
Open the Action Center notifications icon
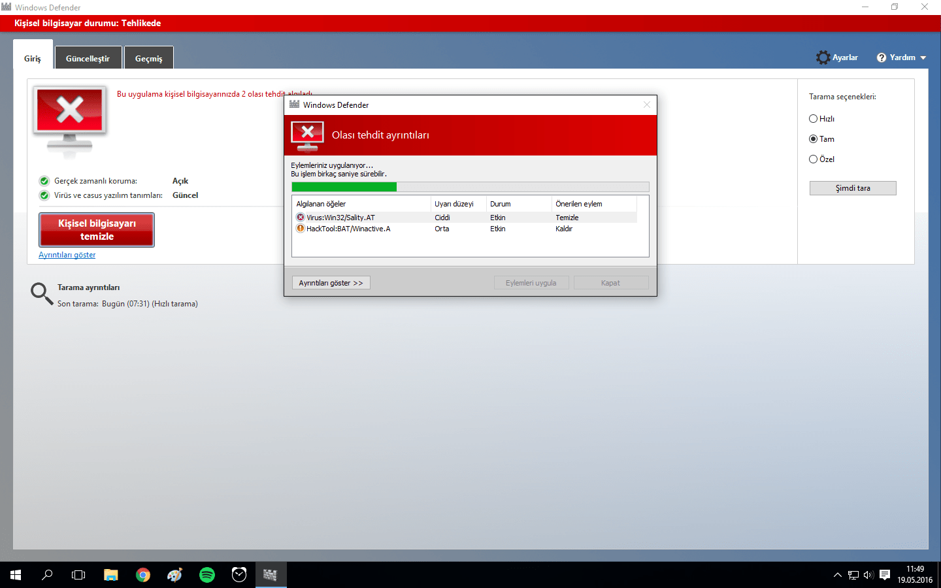885,575
